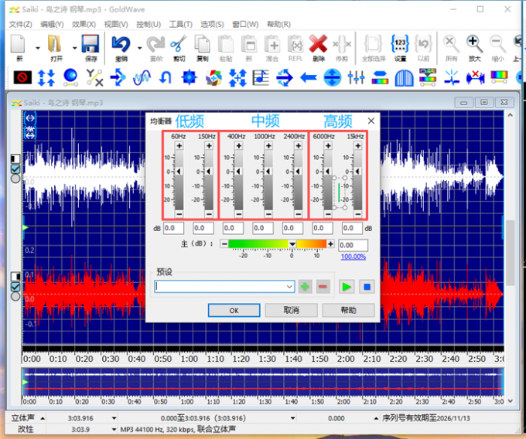526x439 pixels.
Task: Click the 保存 (Save) toolbar icon
Action: point(91,45)
